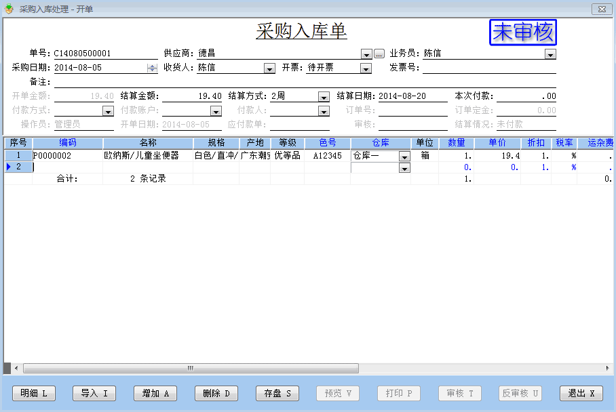Open the 仓库 dropdown in row 1

click(404, 157)
